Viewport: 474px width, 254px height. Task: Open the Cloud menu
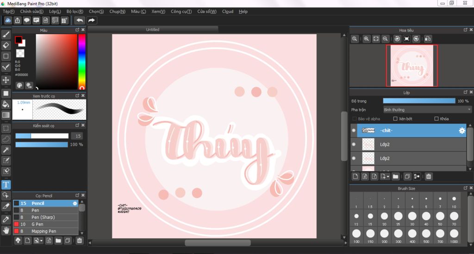pos(228,12)
